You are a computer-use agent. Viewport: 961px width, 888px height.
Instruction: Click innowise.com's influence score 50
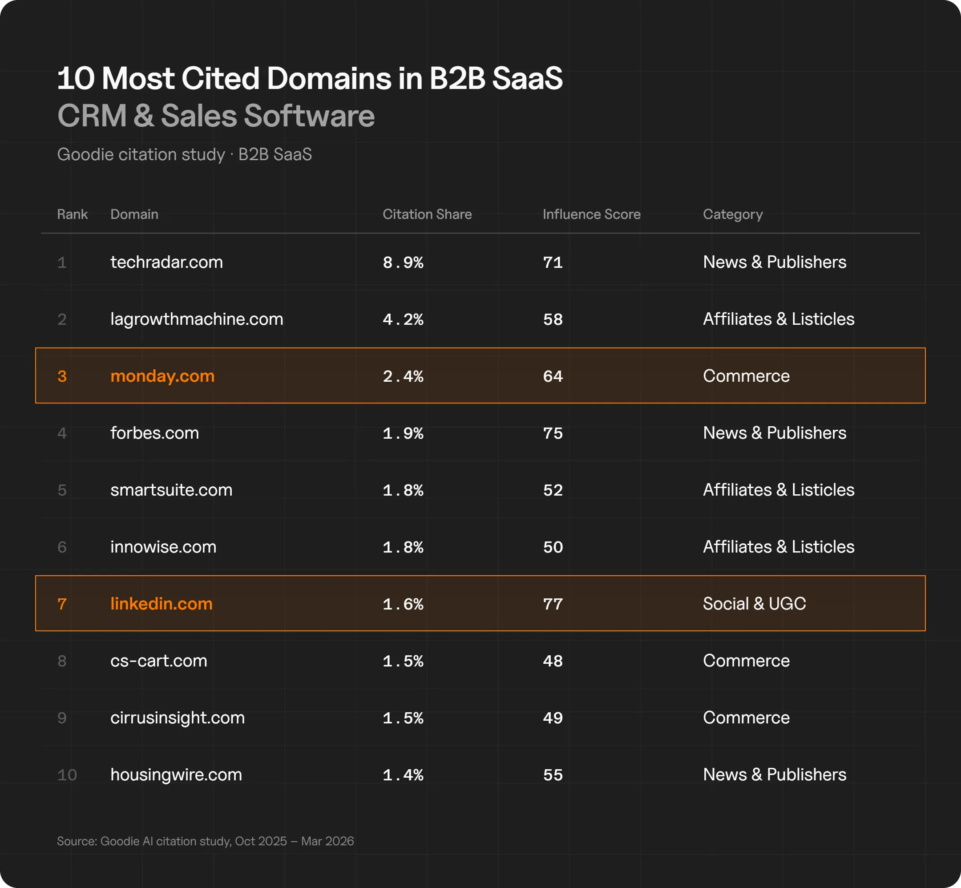(x=553, y=547)
